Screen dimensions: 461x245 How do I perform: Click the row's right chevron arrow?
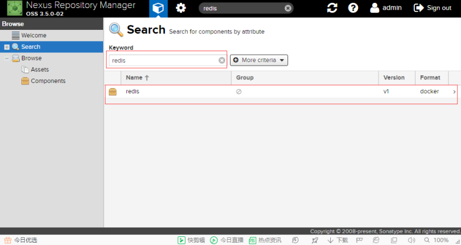tap(454, 92)
